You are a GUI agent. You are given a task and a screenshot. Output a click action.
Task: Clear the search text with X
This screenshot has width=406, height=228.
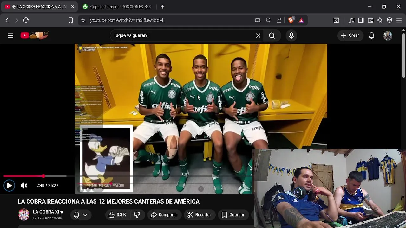tap(258, 35)
